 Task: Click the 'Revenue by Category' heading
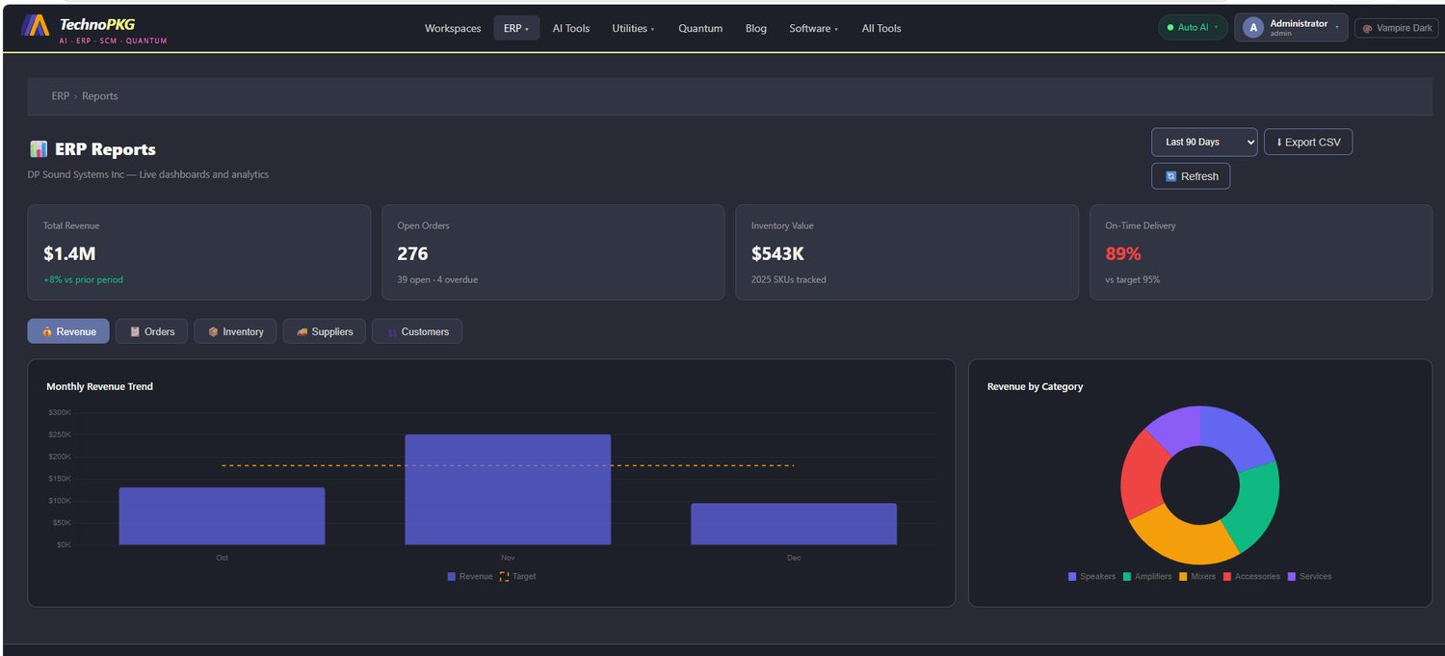pyautogui.click(x=1035, y=386)
